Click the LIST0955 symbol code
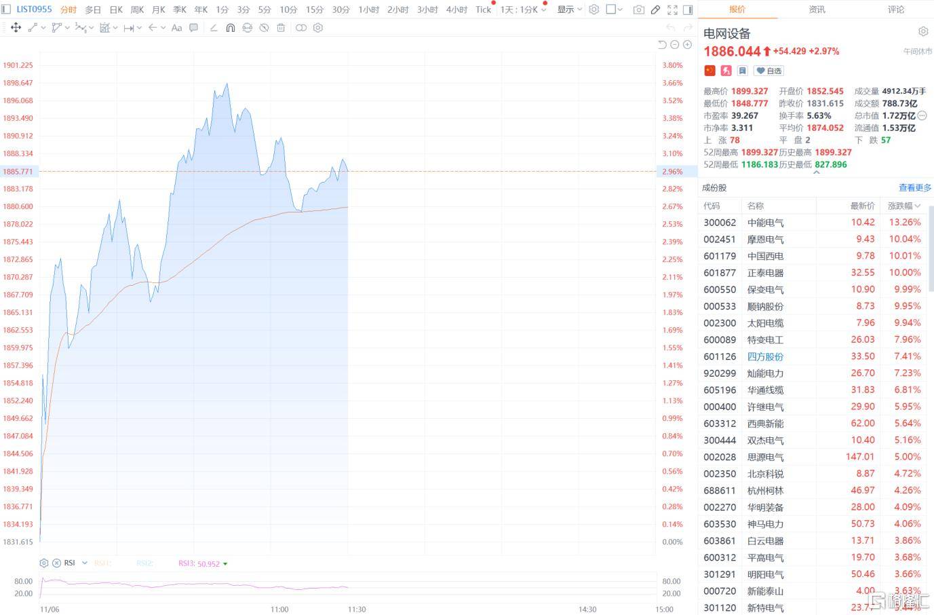 coord(34,10)
